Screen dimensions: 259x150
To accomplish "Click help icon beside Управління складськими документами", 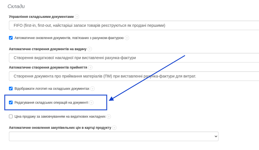I will tap(77, 17).
